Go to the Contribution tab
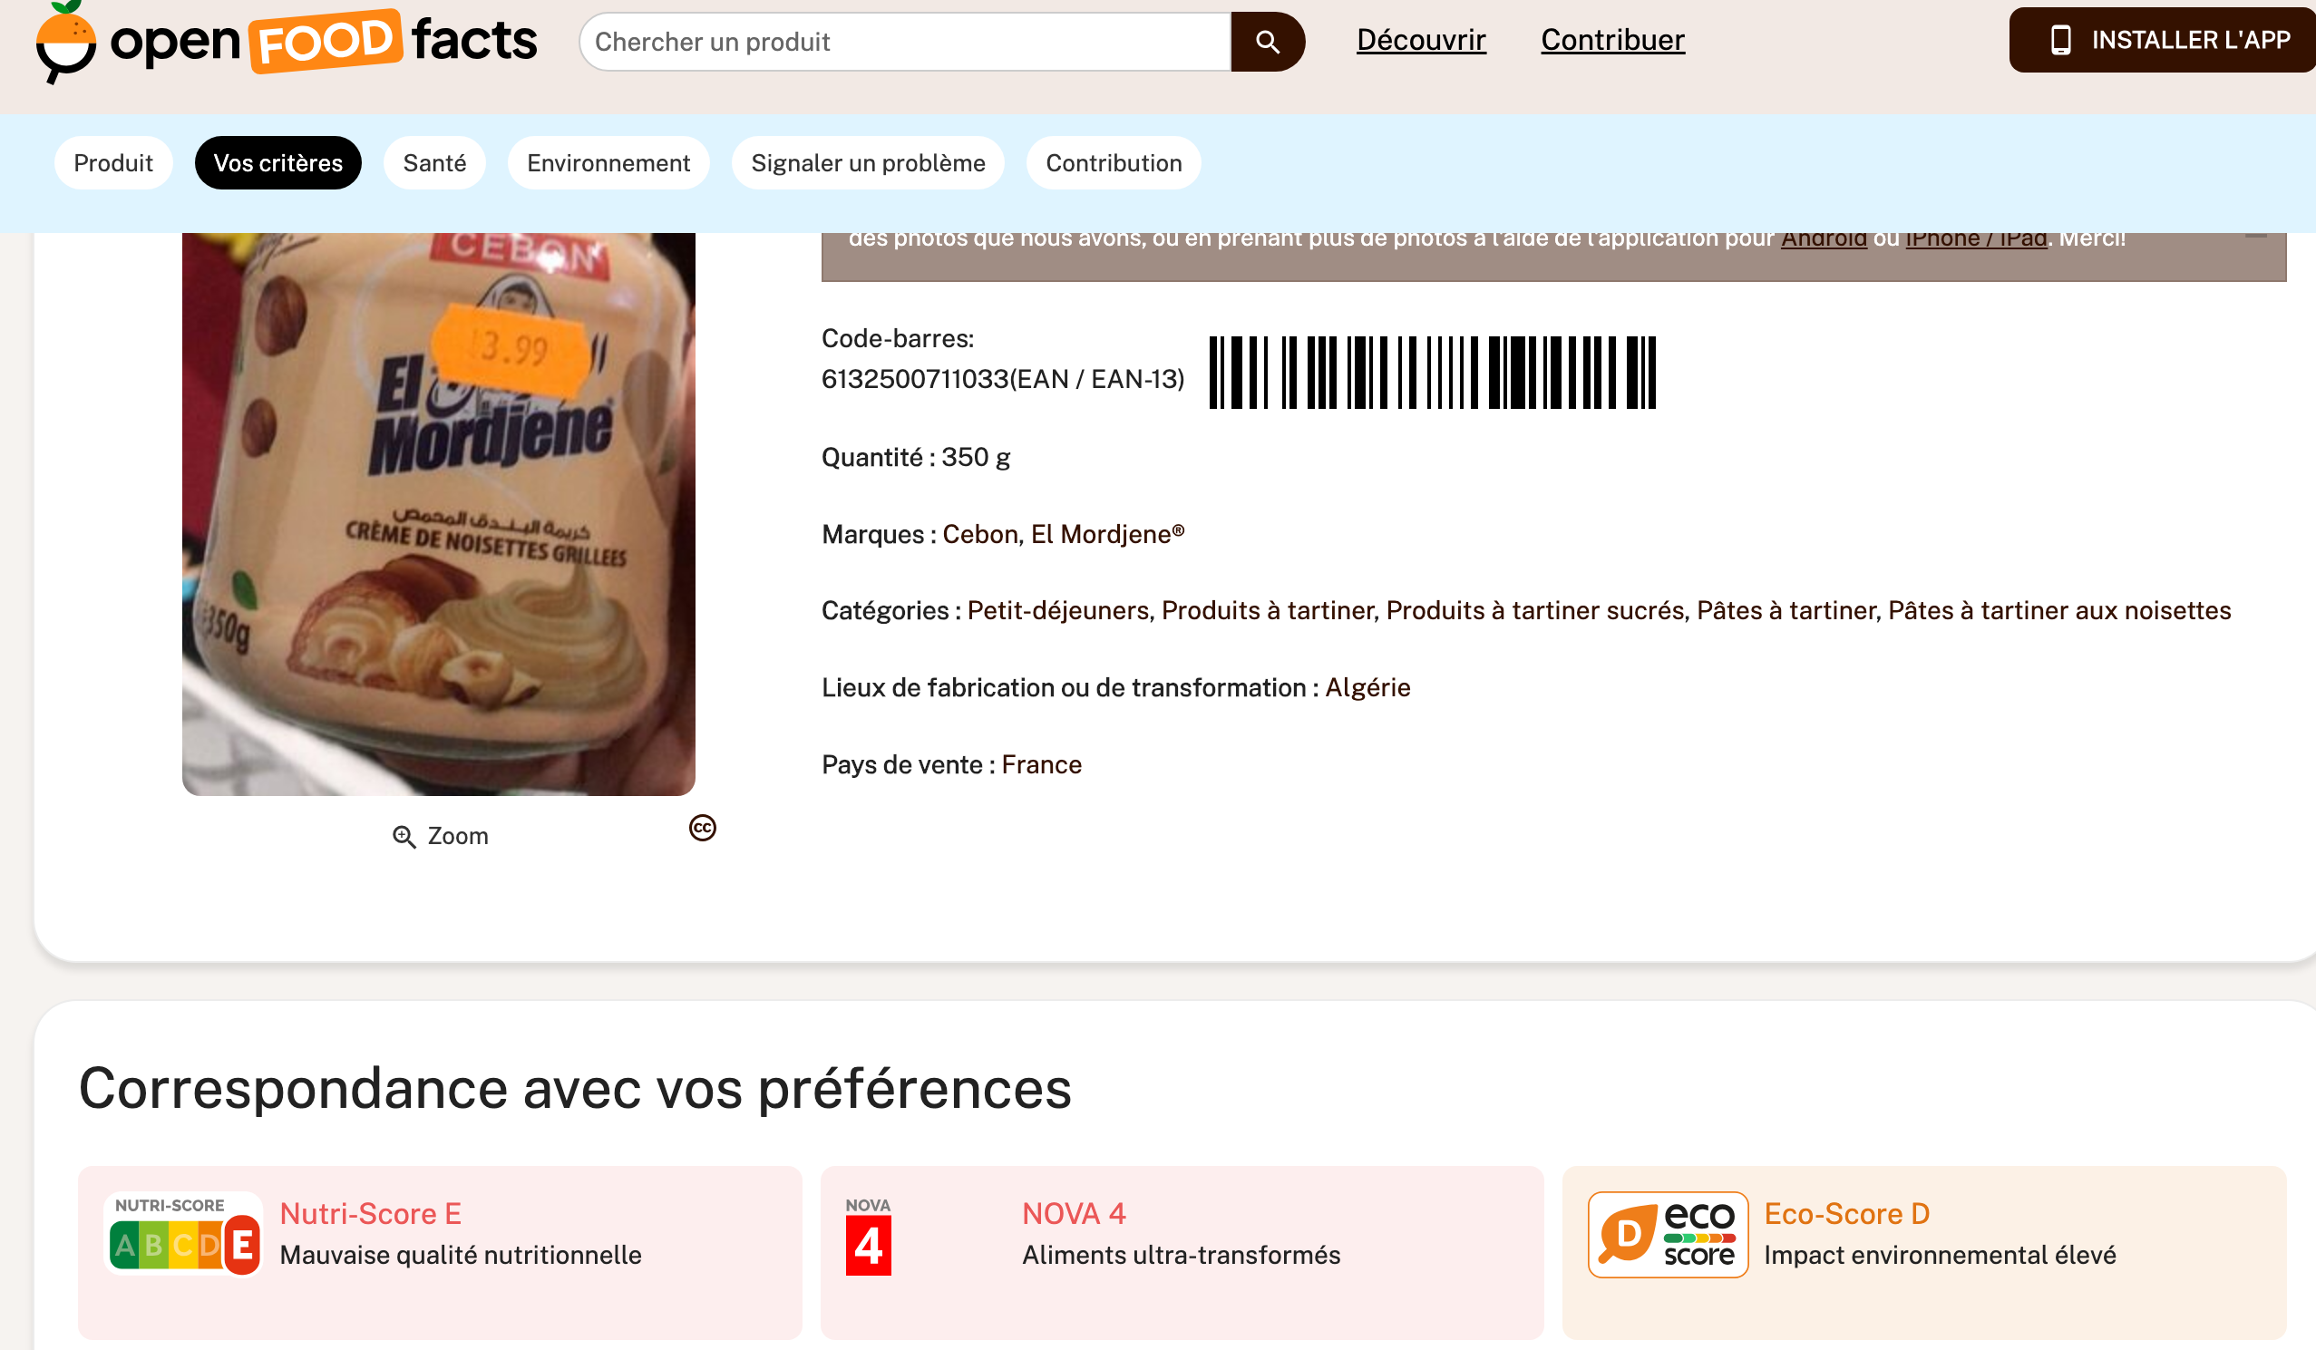 (x=1114, y=162)
